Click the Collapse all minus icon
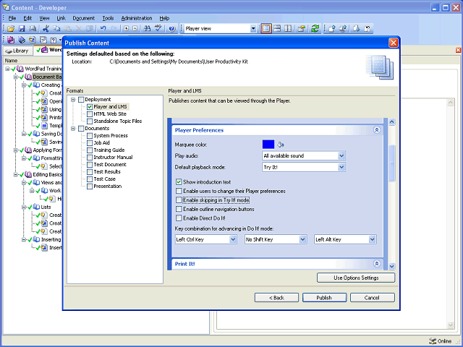 135,29
